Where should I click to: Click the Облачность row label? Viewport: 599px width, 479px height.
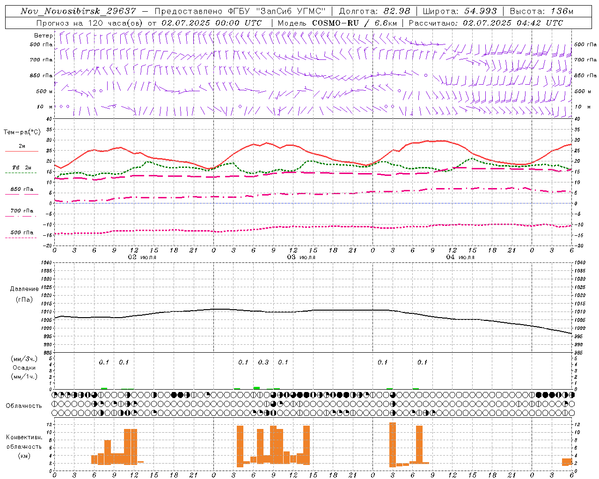(24, 406)
